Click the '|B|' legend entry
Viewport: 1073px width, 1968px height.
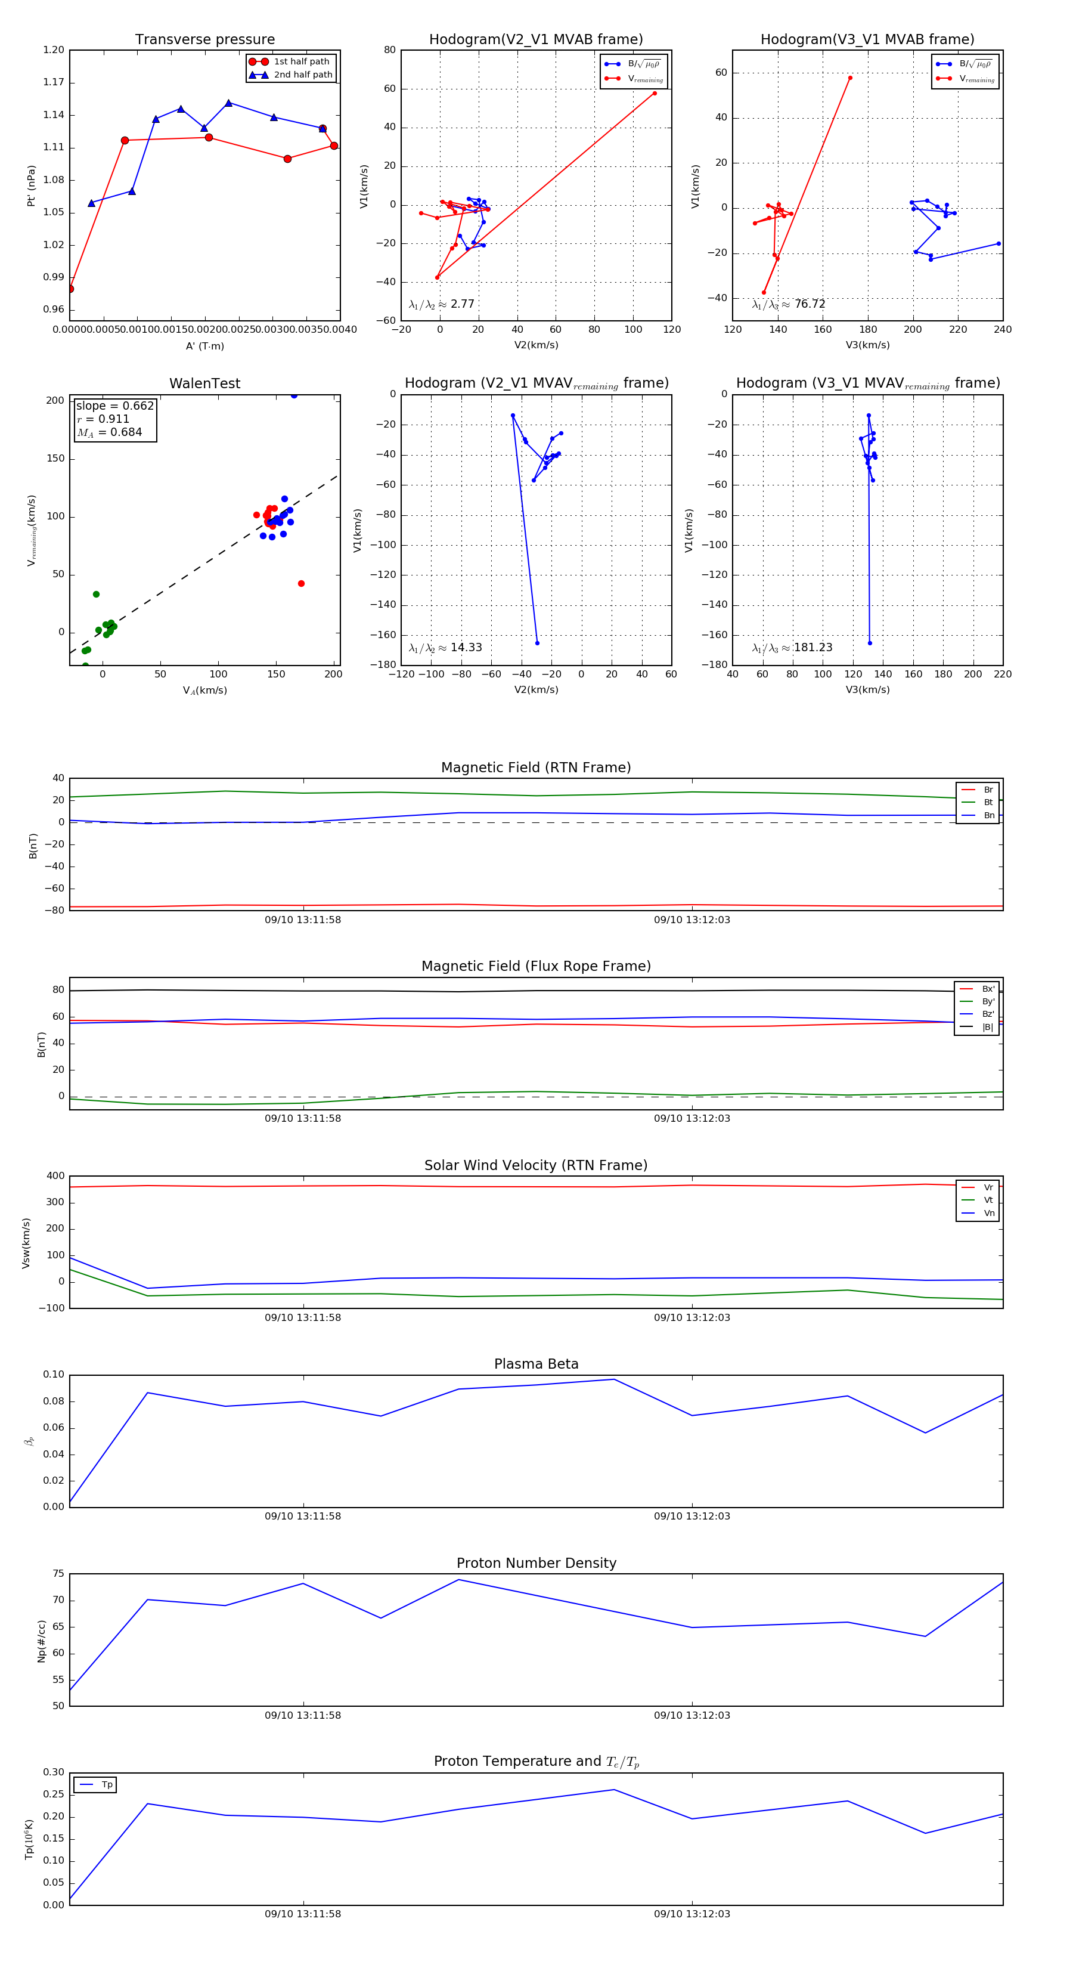pos(977,1027)
